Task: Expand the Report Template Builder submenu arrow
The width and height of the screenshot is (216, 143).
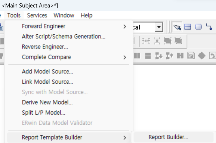Action: 125,137
